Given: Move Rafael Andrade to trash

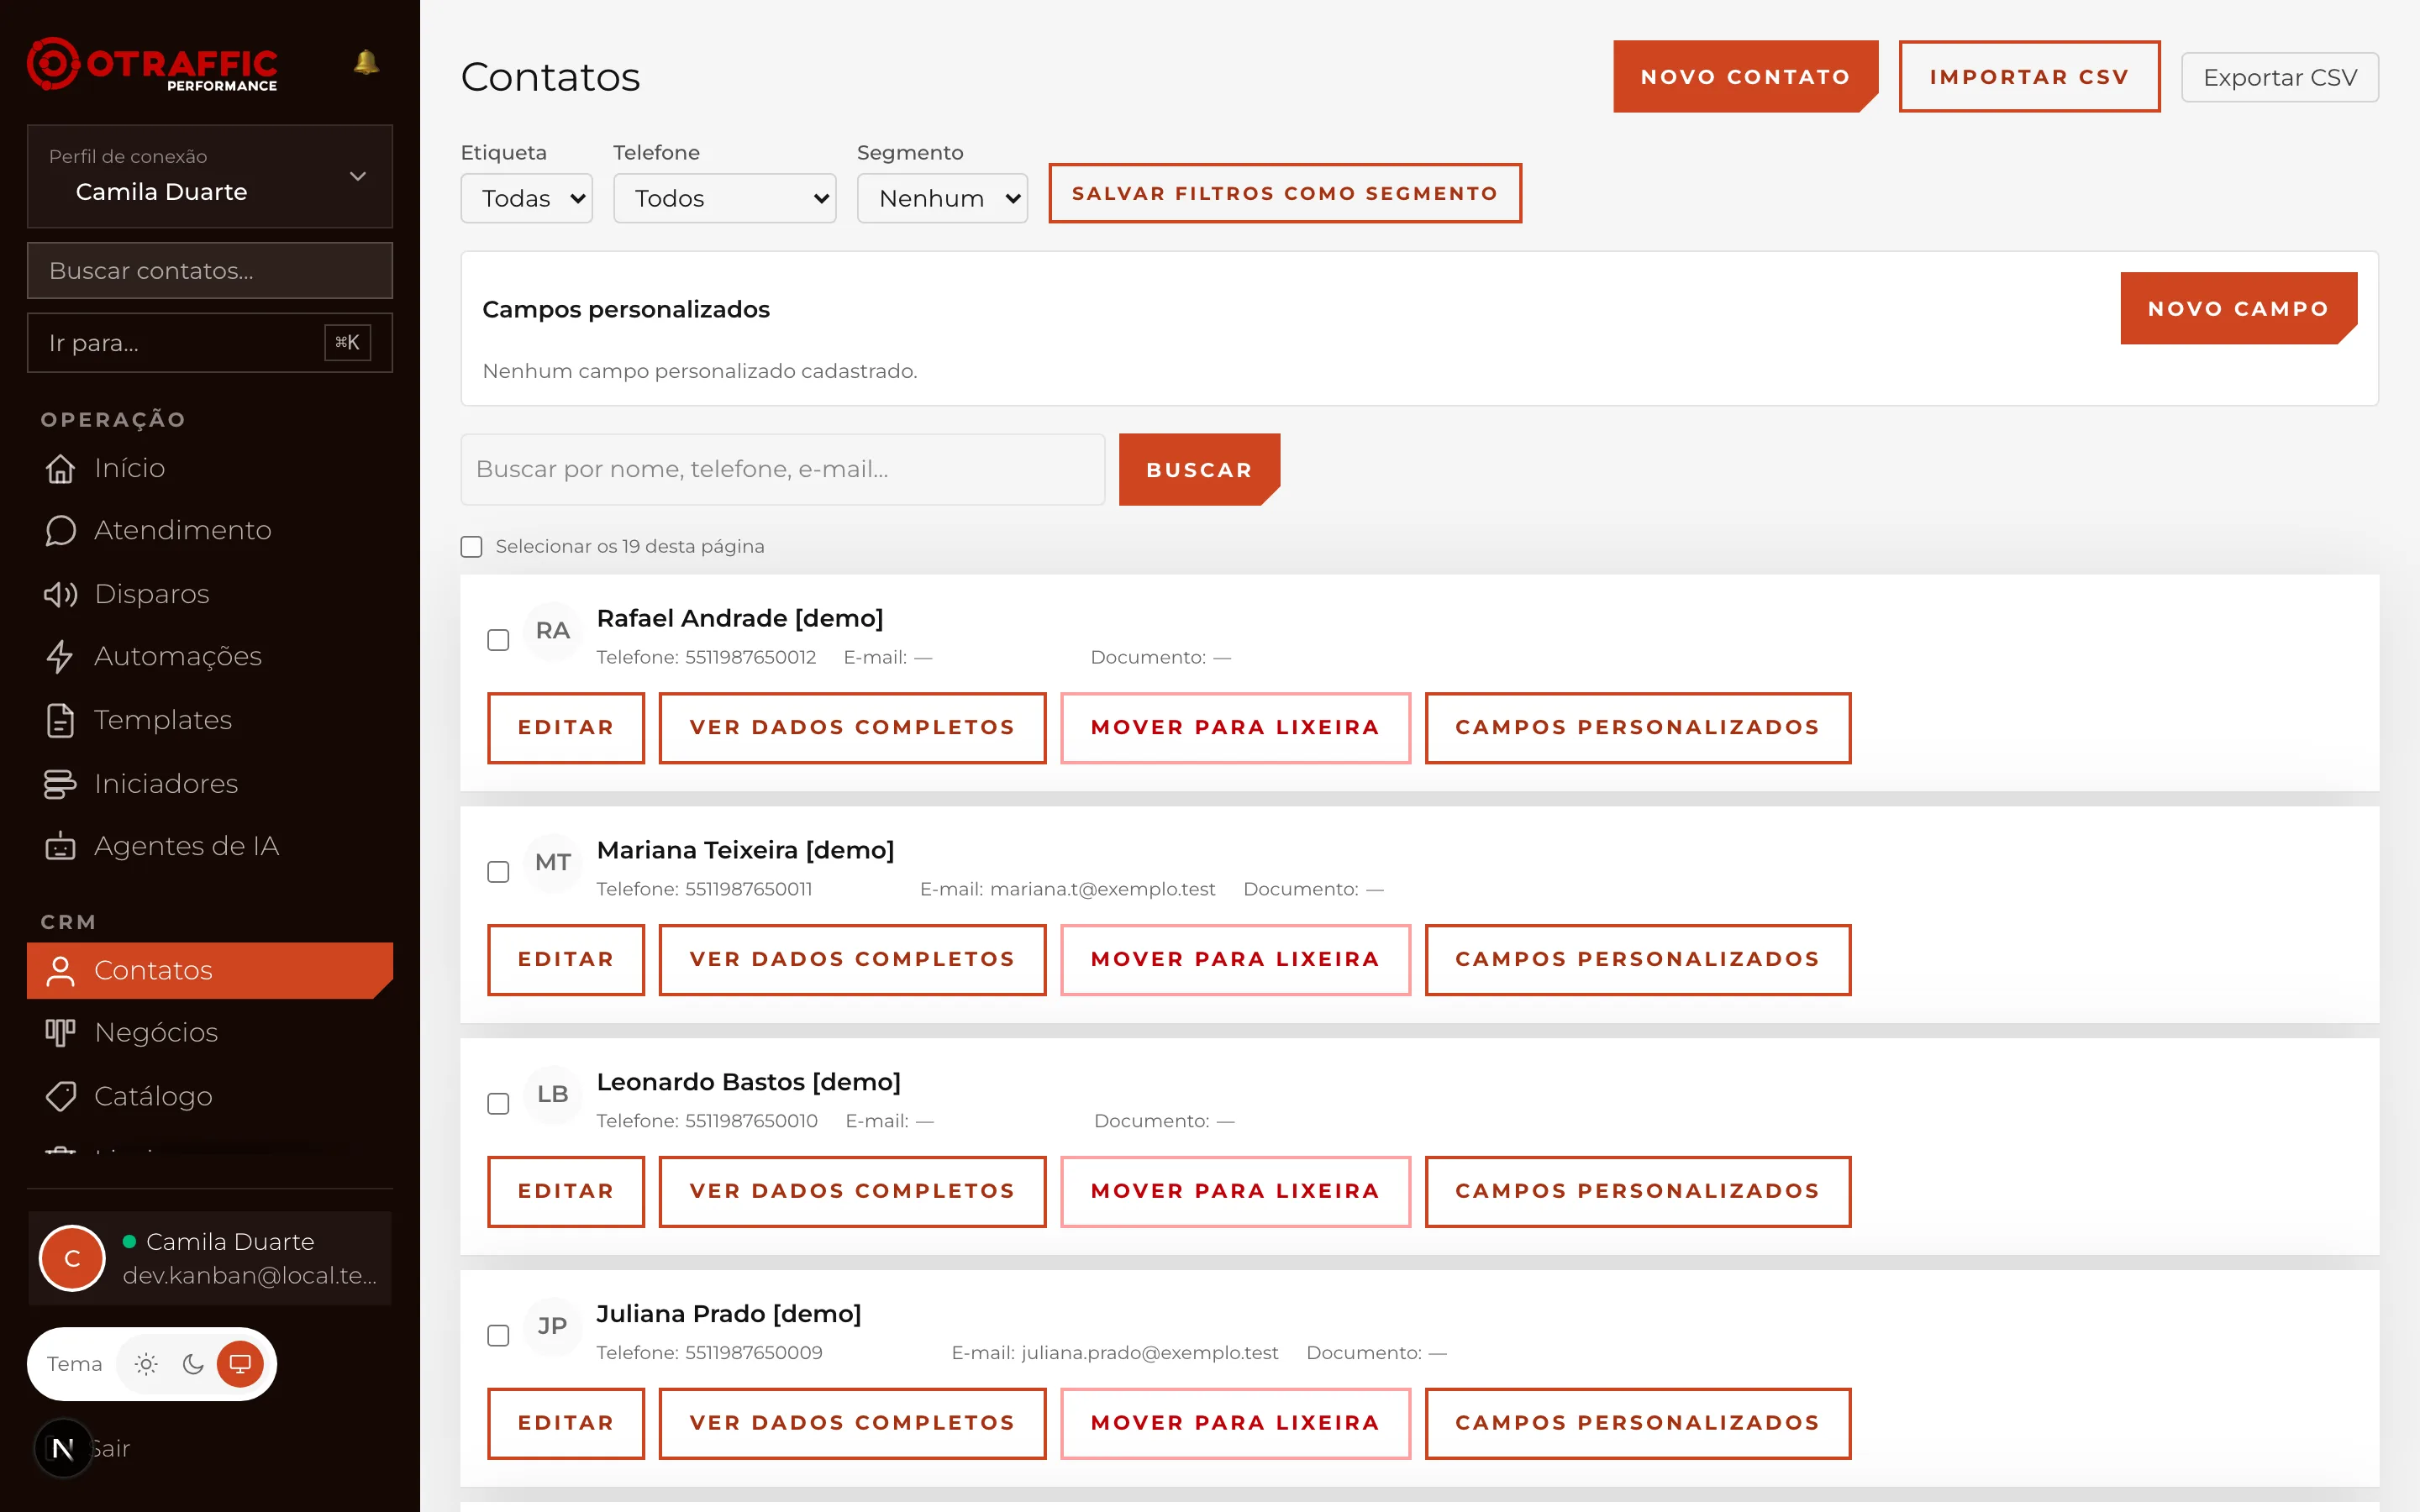Looking at the screenshot, I should (x=1235, y=727).
